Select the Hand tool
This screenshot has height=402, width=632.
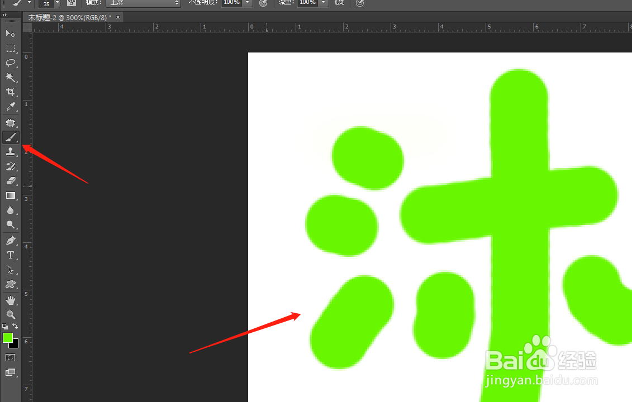tap(11, 300)
